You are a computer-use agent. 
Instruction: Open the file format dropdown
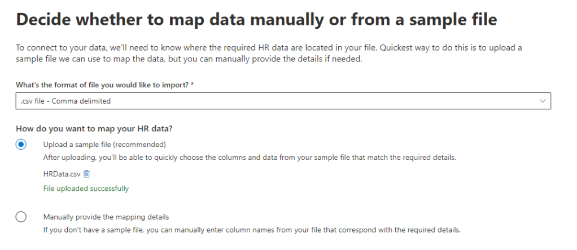pos(282,101)
